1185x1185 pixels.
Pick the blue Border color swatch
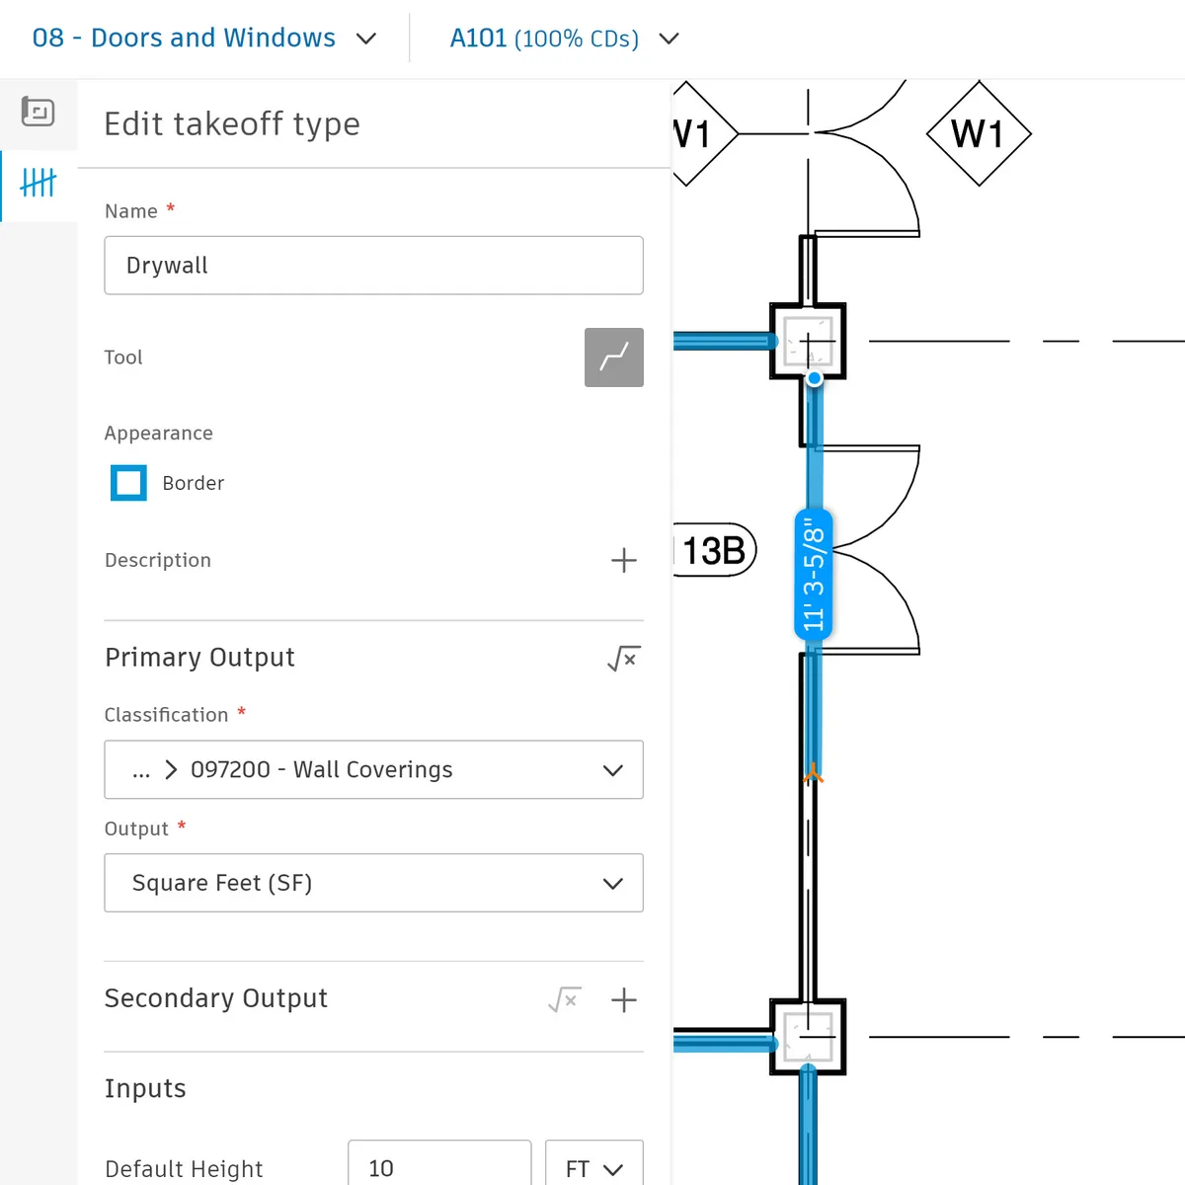point(128,483)
